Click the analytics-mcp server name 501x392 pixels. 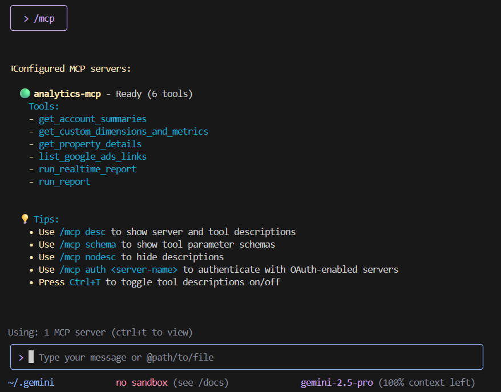(67, 94)
